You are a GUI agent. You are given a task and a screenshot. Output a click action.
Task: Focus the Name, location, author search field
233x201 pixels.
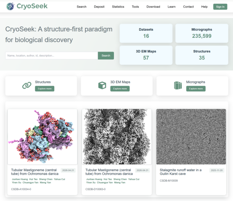52,55
